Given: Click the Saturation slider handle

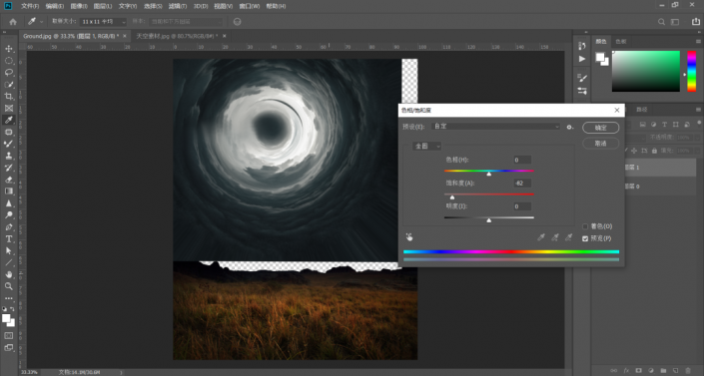Looking at the screenshot, I should click(x=452, y=196).
